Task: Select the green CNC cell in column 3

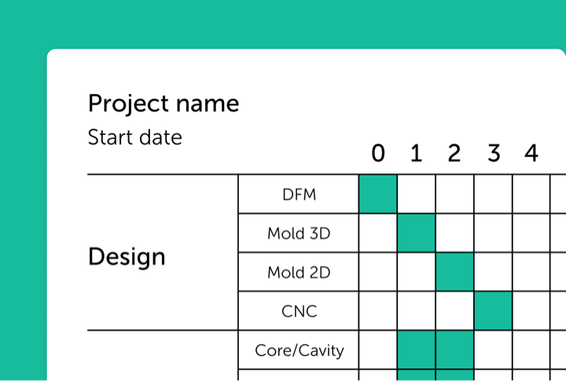Action: (494, 311)
